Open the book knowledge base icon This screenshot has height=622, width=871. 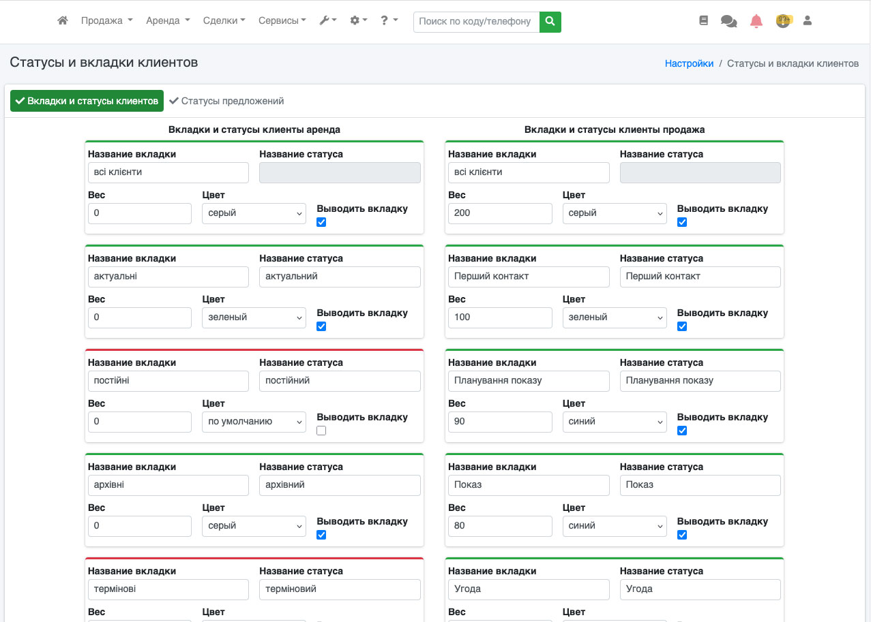[x=704, y=21]
